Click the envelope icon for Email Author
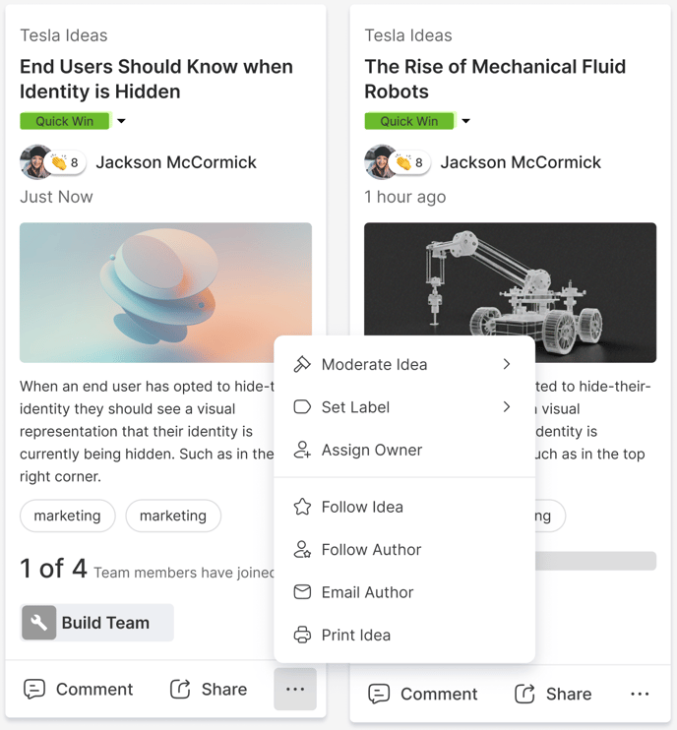677x730 pixels. click(302, 592)
